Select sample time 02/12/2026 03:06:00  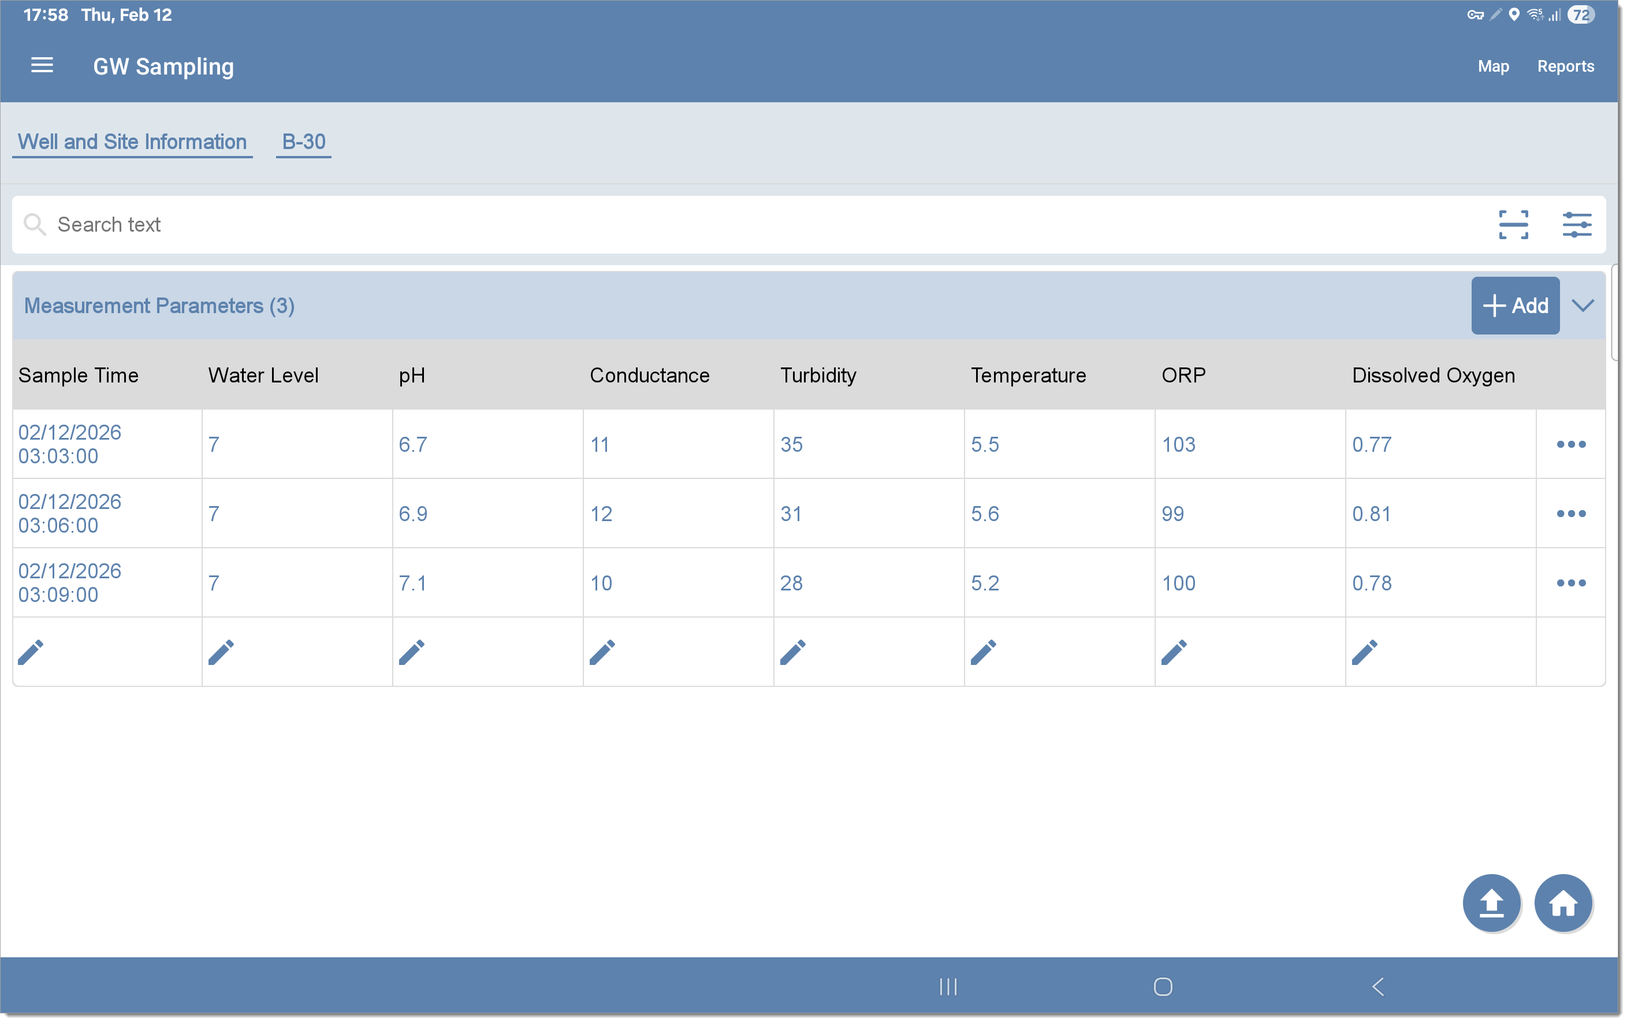[x=69, y=514]
